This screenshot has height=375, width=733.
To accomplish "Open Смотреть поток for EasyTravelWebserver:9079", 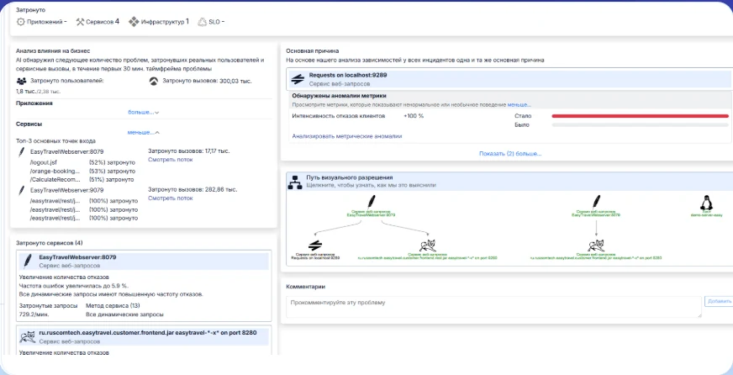I will pos(170,198).
